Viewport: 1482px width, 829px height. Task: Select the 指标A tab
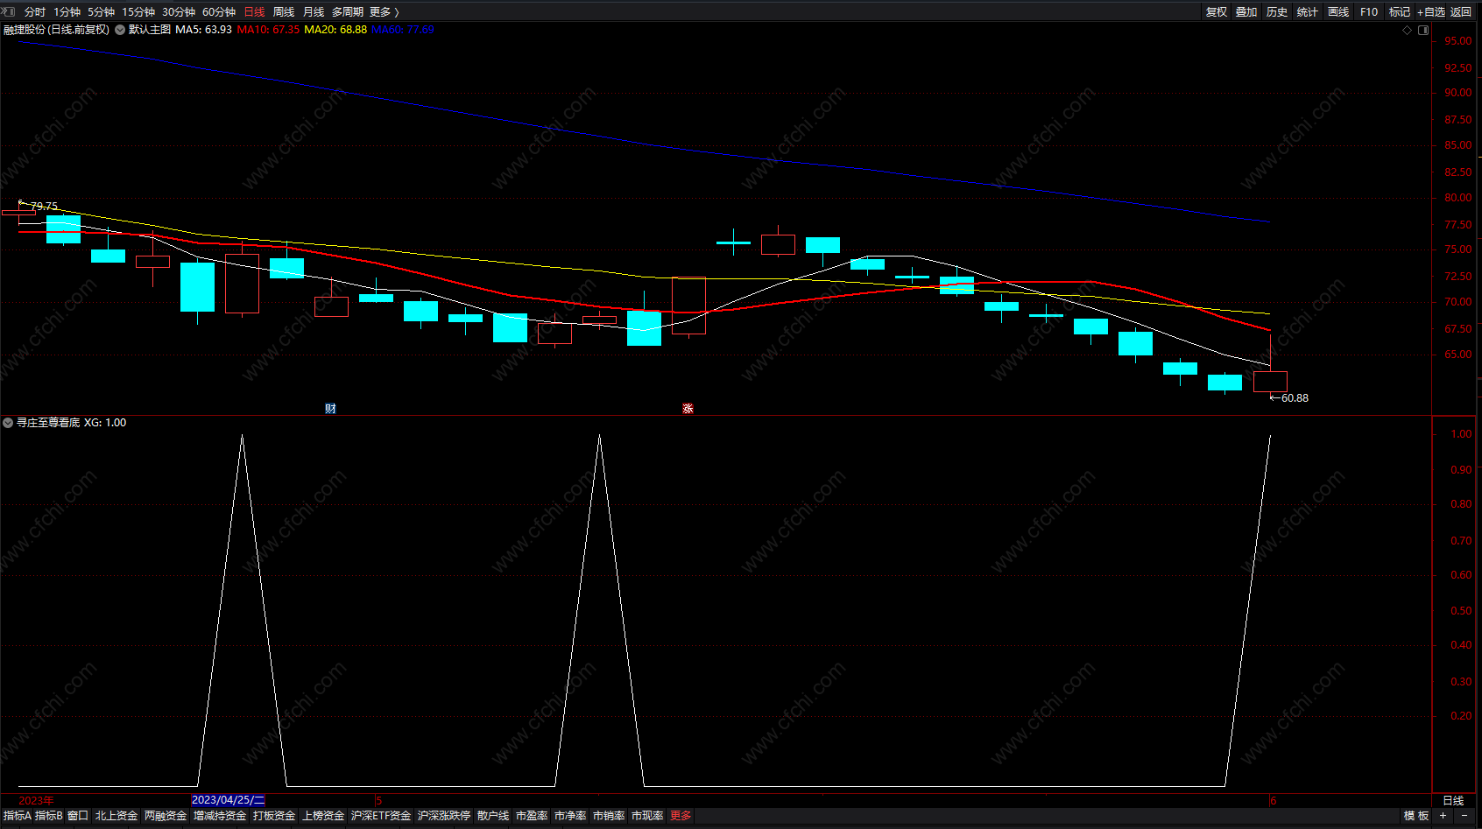tap(18, 816)
